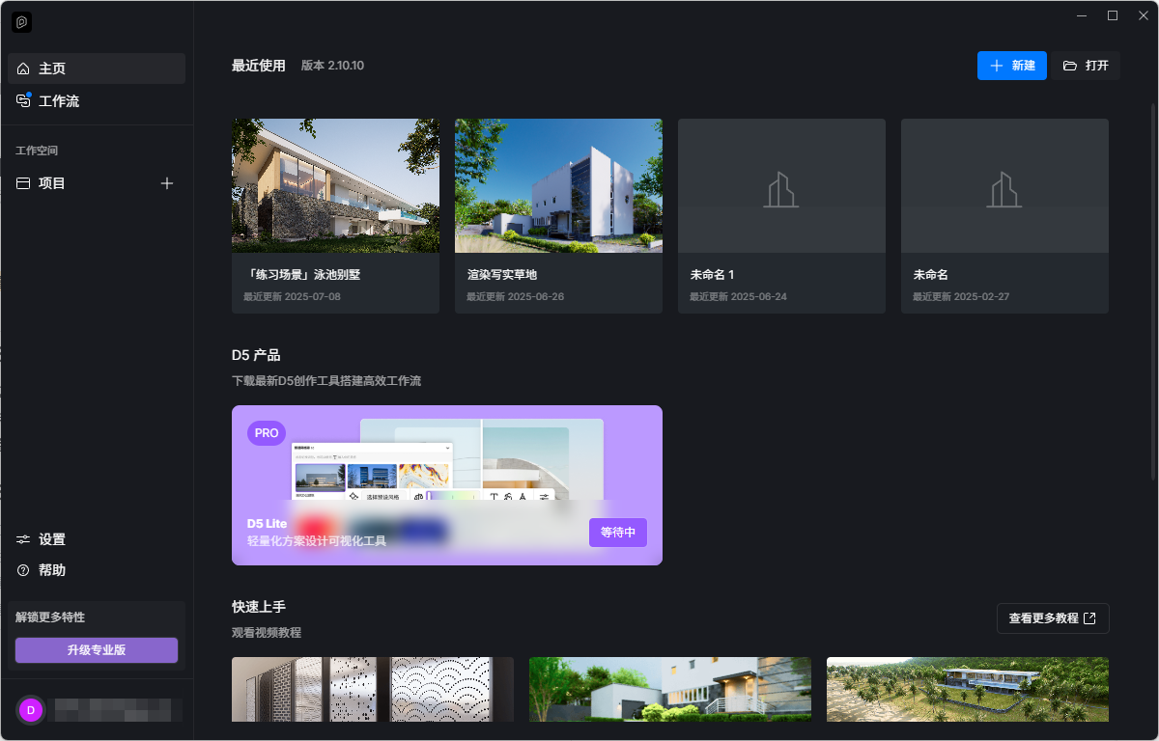This screenshot has width=1159, height=741.
Task: Open 「练习场景」泳池别墅 project thumbnail
Action: (x=335, y=185)
